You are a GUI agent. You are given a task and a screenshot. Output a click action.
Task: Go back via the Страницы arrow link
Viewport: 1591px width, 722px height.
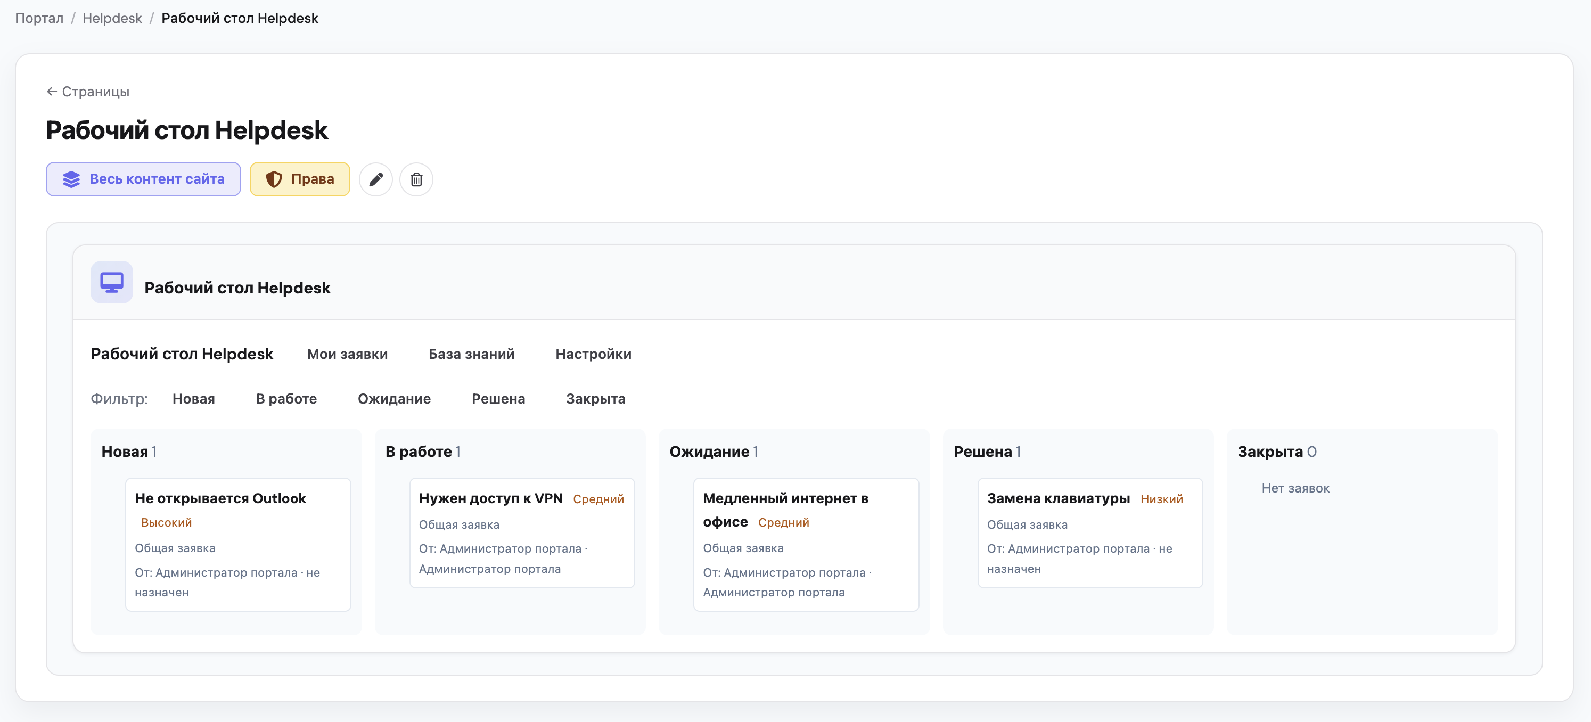[x=88, y=92]
